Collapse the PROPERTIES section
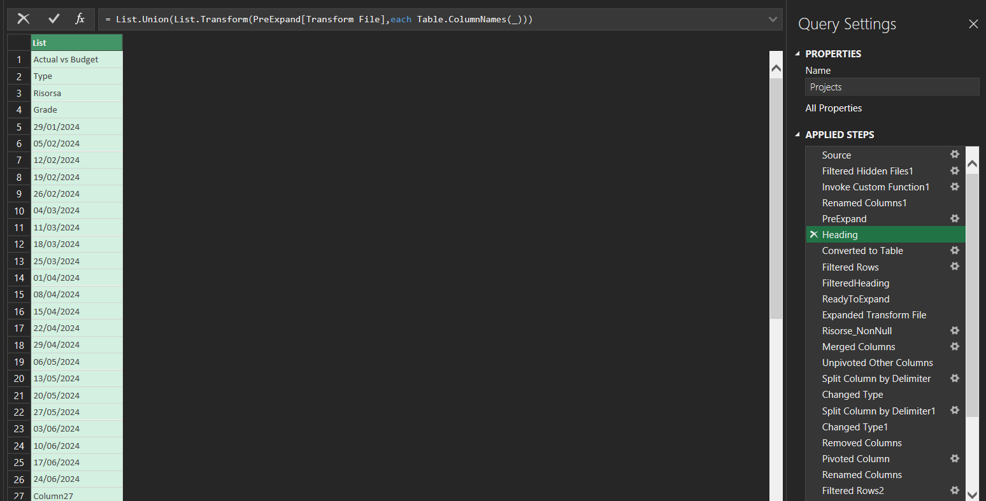986x501 pixels. point(797,54)
